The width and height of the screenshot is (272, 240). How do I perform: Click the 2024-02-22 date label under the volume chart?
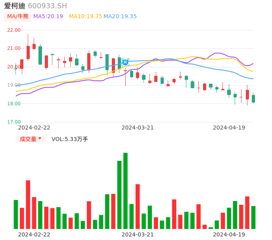point(34,234)
